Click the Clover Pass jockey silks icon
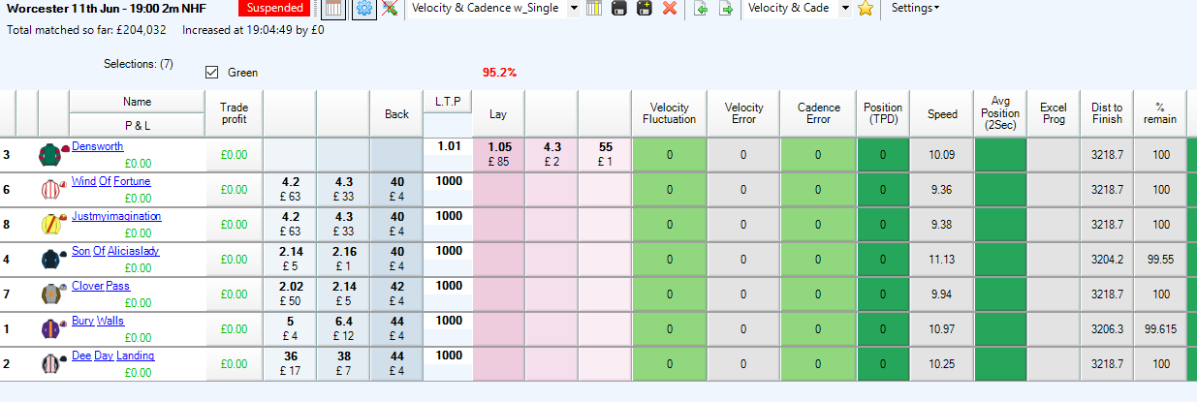The image size is (1197, 402). 51,294
